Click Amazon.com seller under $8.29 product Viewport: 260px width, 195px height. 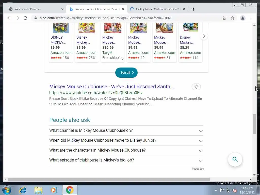pos(190,53)
